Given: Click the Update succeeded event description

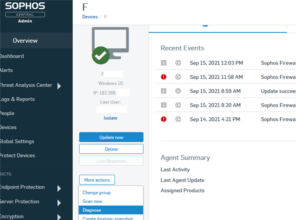Looking at the screenshot, I should (278, 91).
